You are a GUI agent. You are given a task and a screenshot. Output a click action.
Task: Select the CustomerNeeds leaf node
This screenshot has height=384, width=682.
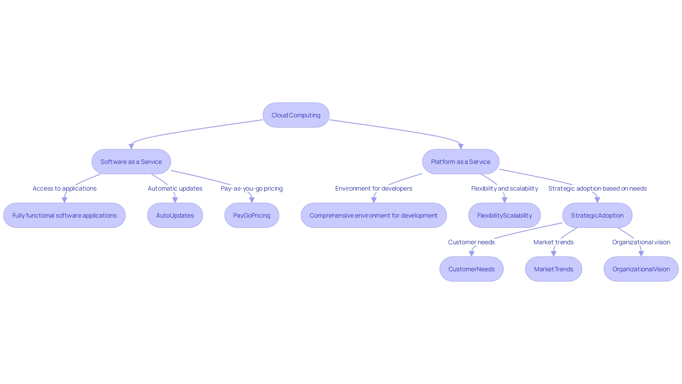click(470, 269)
